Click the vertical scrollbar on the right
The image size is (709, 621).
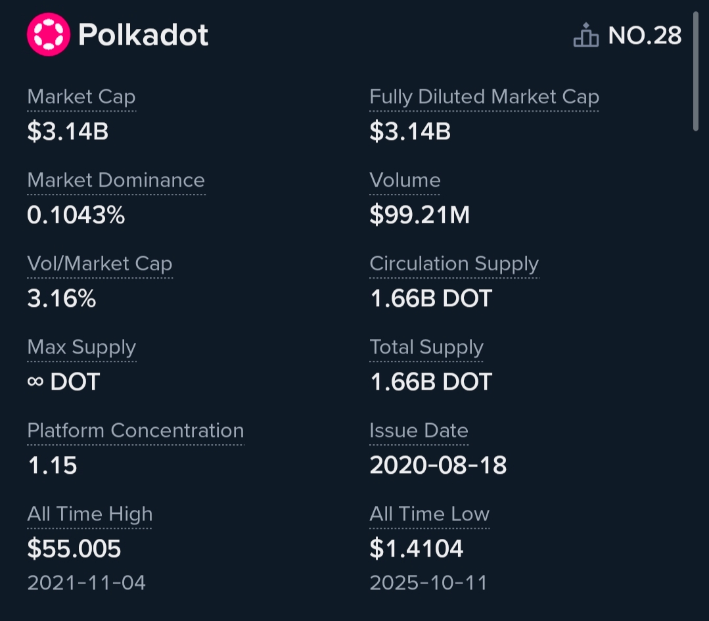click(x=696, y=72)
